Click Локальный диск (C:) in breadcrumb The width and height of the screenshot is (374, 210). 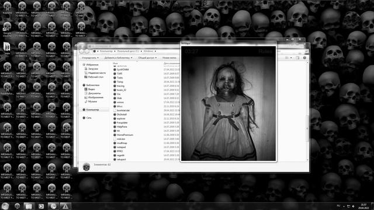(x=128, y=51)
